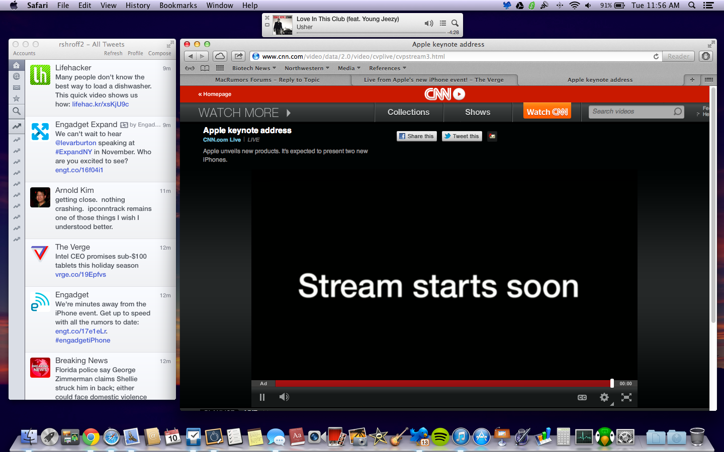Open iTunes mini player track list icon
The image size is (724, 452).
pyautogui.click(x=443, y=23)
